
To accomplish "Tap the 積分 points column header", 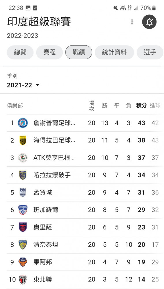I will [x=141, y=105].
